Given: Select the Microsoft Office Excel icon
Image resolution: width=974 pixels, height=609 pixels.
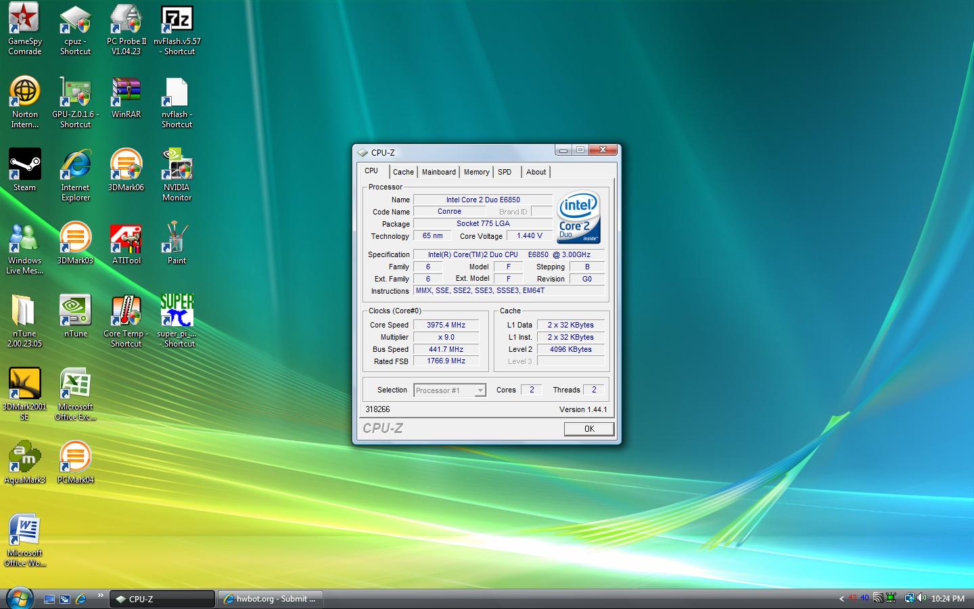Looking at the screenshot, I should coord(75,394).
